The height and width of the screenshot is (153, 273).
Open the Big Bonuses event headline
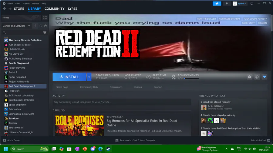coord(142,123)
